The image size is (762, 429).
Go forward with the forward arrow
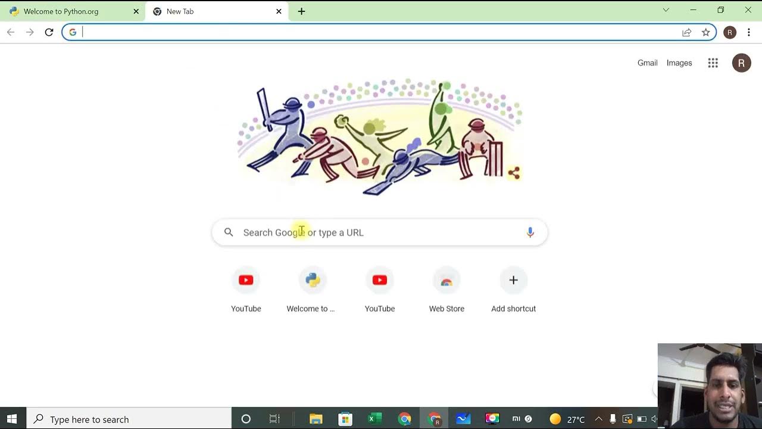pos(30,32)
